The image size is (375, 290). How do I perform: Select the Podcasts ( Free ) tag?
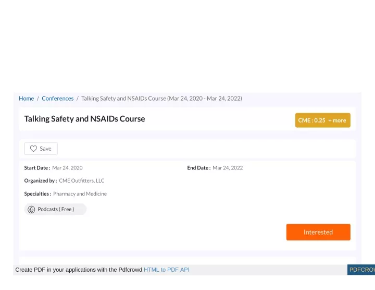coord(55,209)
